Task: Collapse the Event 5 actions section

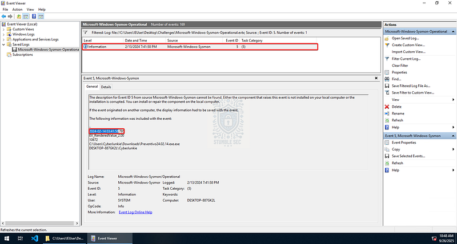Action: [x=454, y=136]
